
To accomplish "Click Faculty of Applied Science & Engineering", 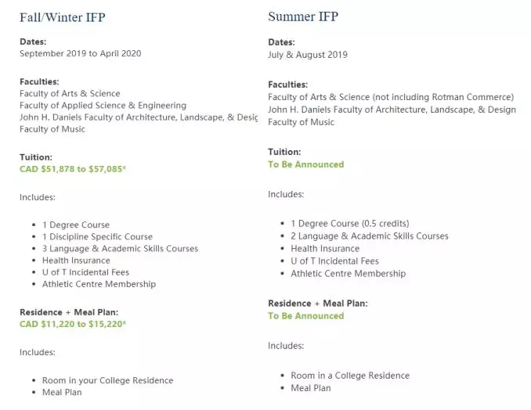I will tap(103, 106).
